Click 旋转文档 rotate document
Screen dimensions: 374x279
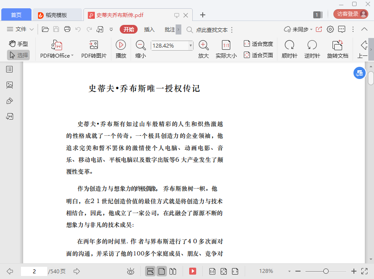pyautogui.click(x=337, y=49)
